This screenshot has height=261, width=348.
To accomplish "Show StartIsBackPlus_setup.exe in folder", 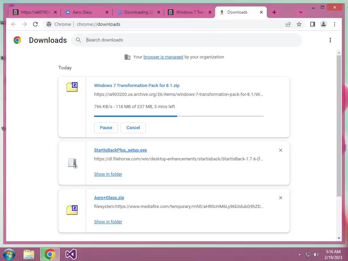I will click(x=108, y=174).
